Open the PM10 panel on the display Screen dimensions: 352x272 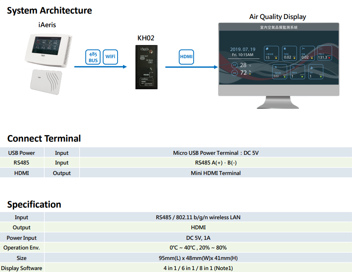coord(298,71)
